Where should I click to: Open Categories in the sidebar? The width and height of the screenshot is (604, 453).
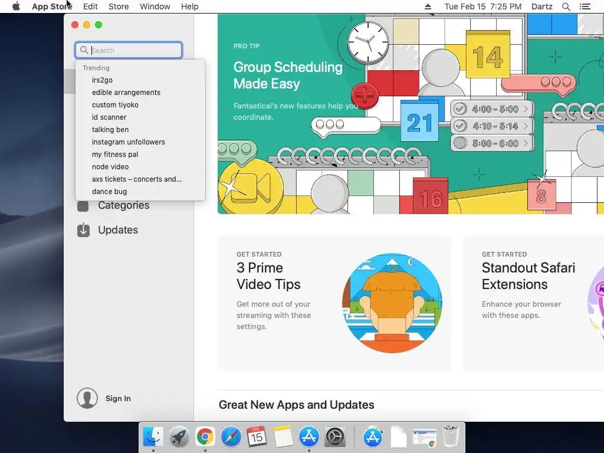pos(124,205)
